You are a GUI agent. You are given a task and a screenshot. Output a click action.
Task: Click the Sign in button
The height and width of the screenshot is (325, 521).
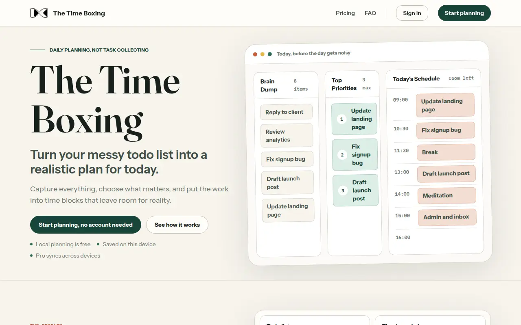pyautogui.click(x=412, y=13)
